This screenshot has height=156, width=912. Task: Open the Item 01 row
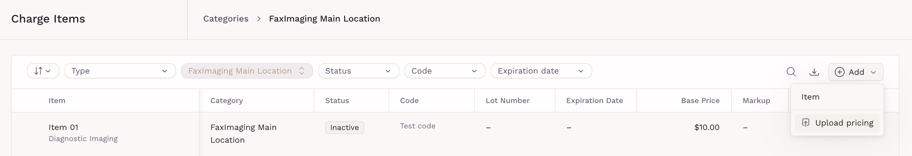pyautogui.click(x=63, y=127)
